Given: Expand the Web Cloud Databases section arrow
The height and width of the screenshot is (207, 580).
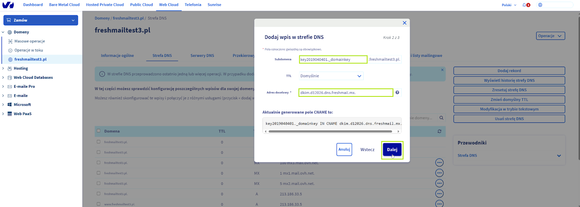Looking at the screenshot, I should click(x=3, y=78).
